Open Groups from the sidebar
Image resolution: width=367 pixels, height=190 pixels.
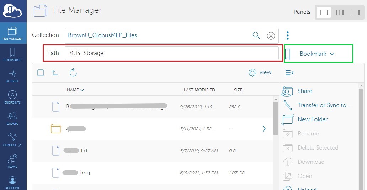(x=12, y=118)
